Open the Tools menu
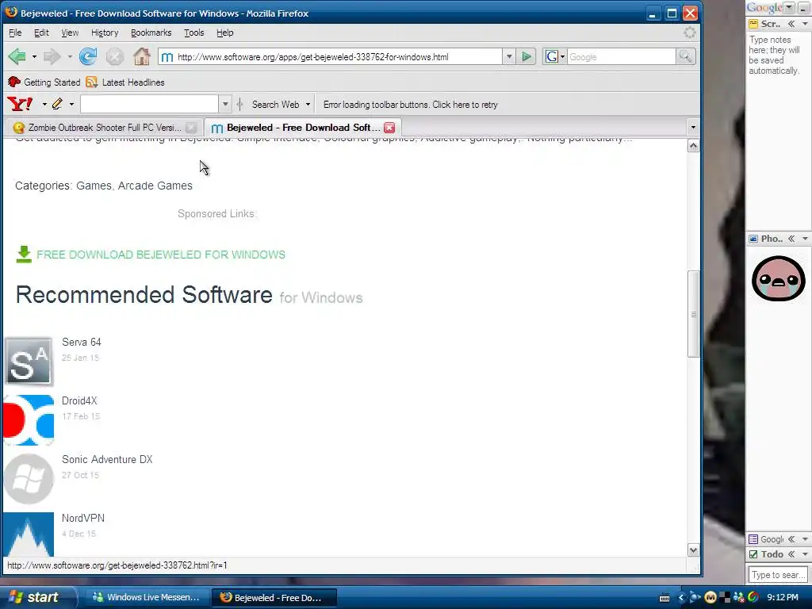This screenshot has width=812, height=609. tap(194, 33)
